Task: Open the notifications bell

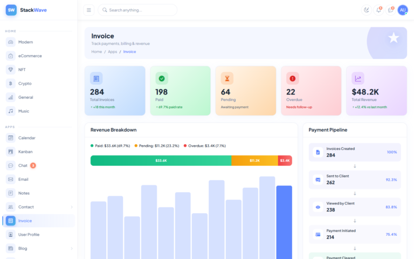Action: pos(379,10)
